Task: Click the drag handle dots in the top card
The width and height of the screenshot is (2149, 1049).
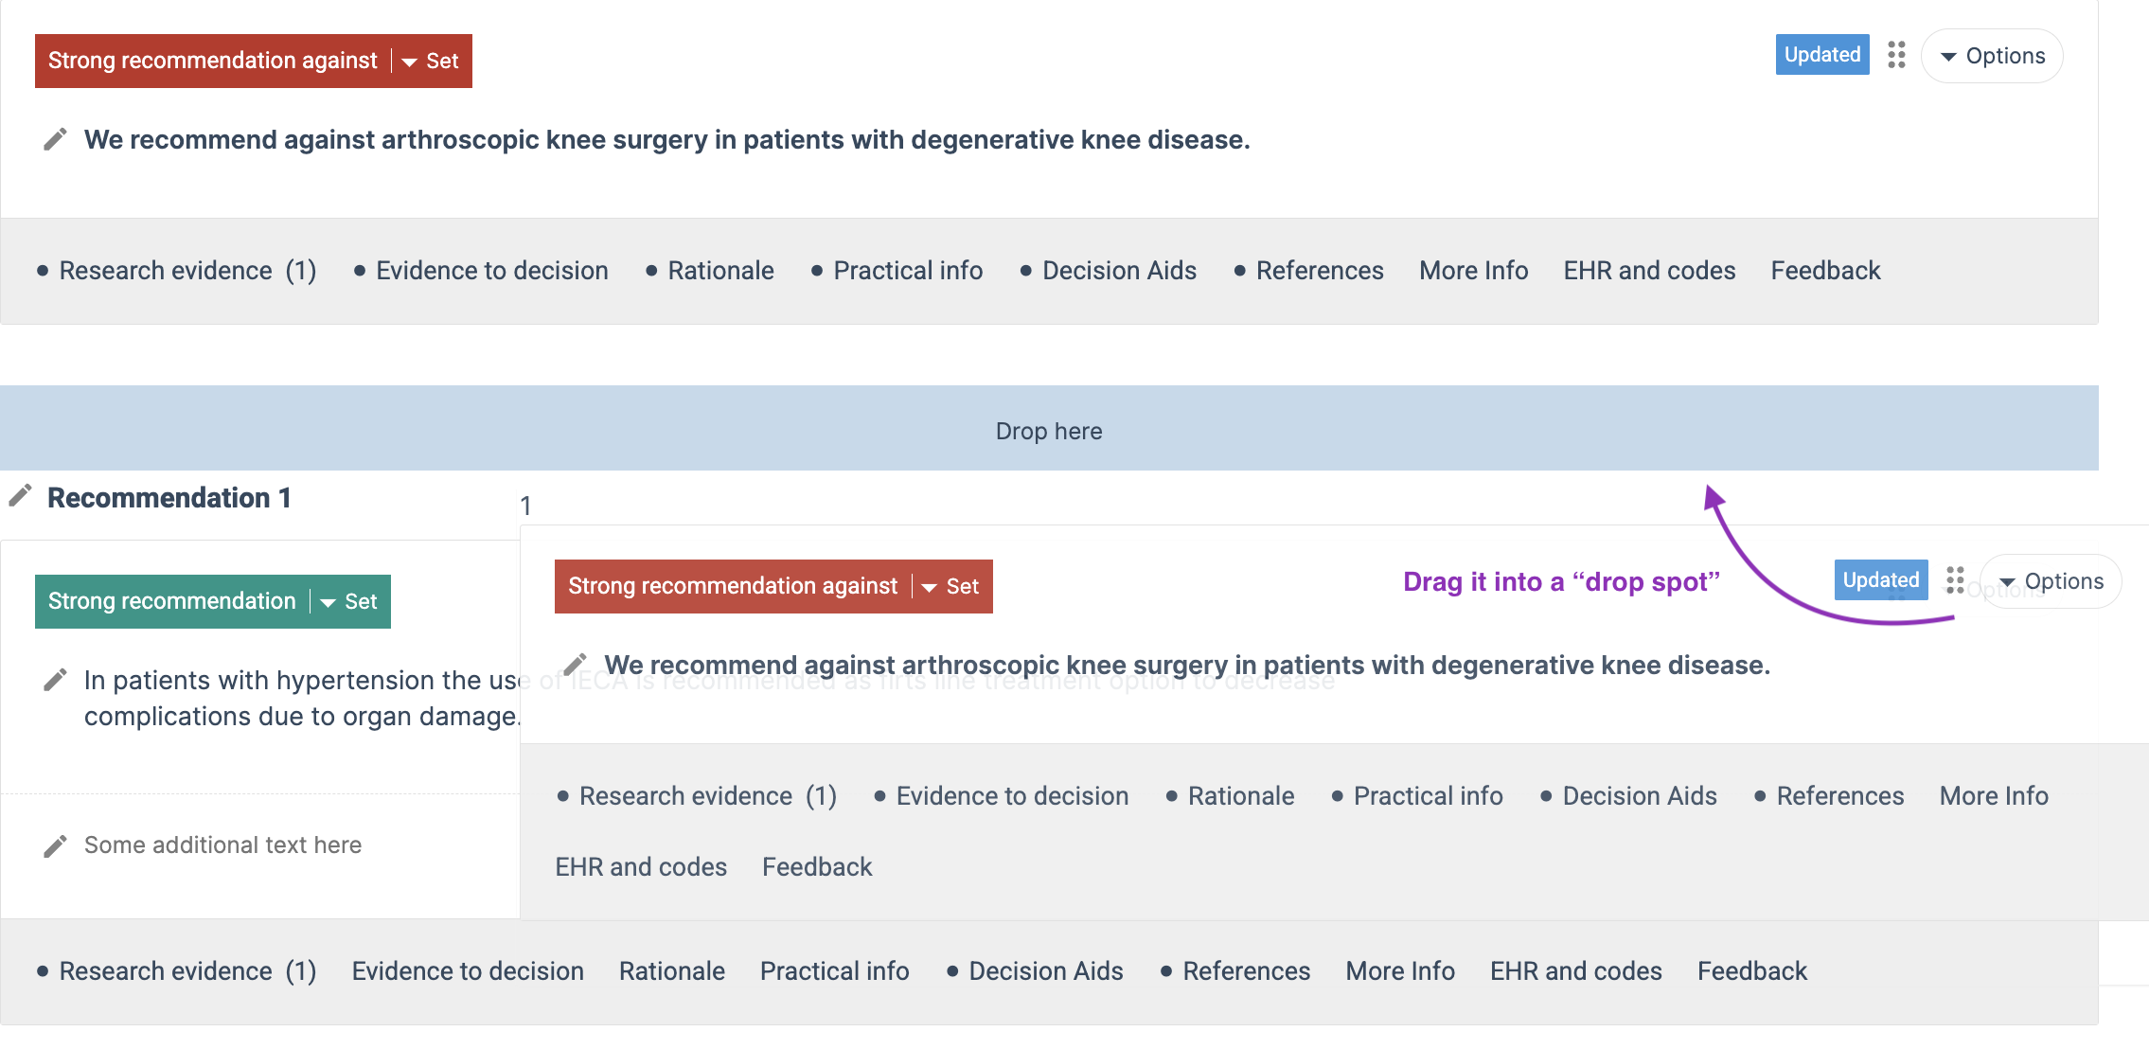Action: pos(1895,55)
